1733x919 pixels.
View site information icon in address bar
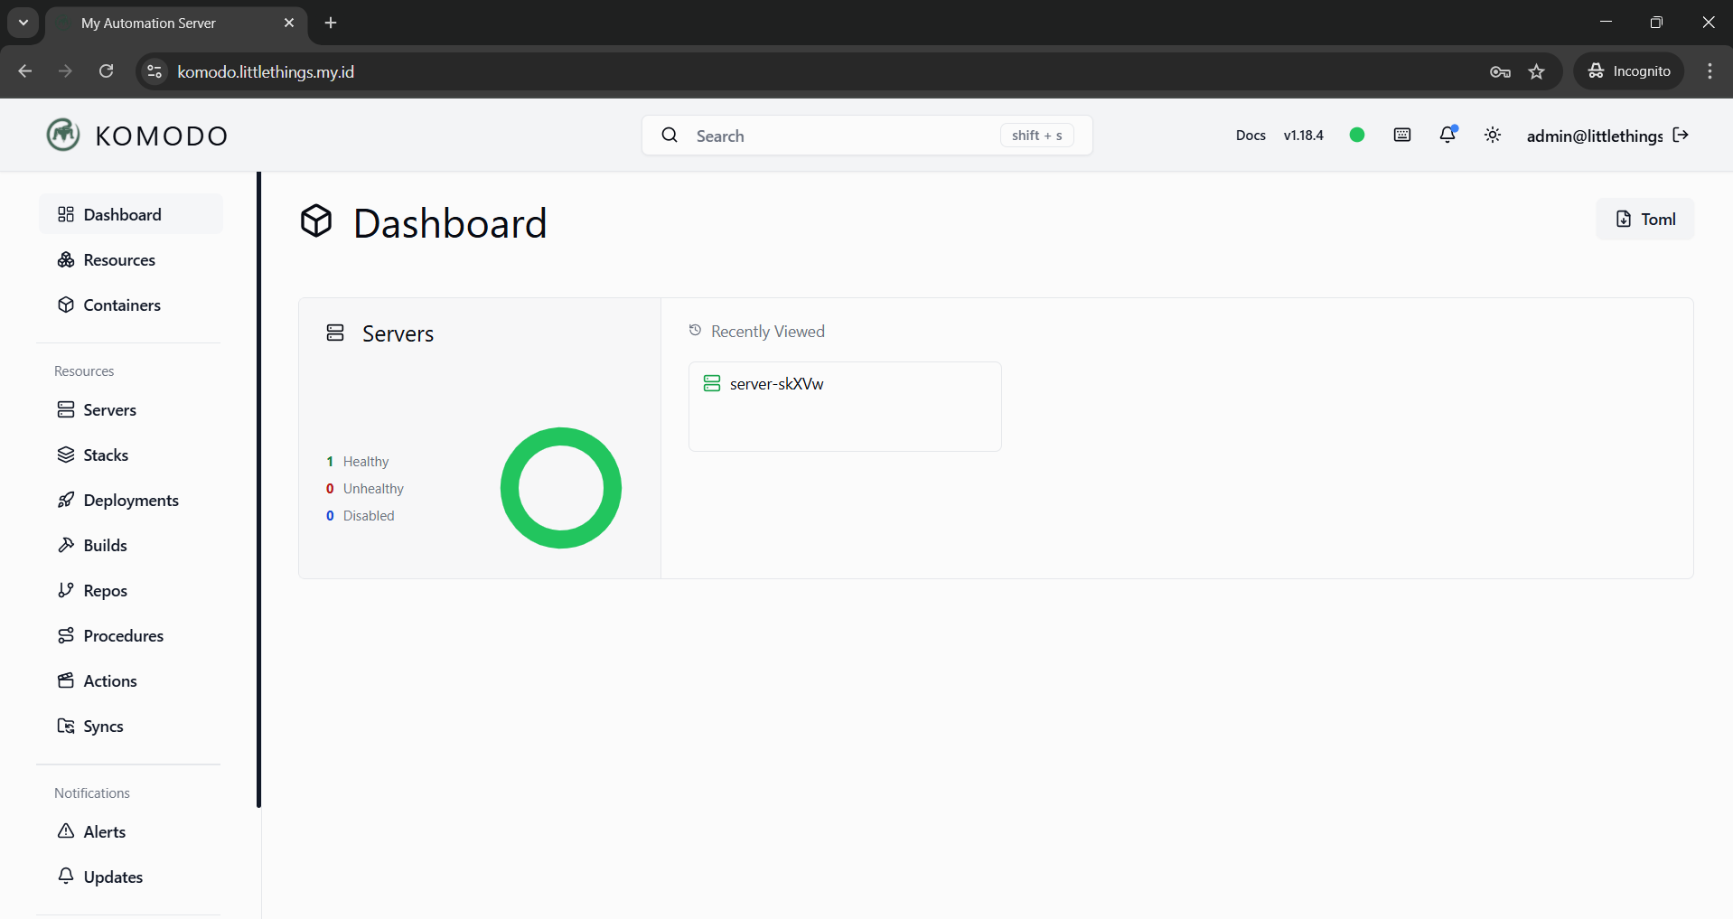155,71
